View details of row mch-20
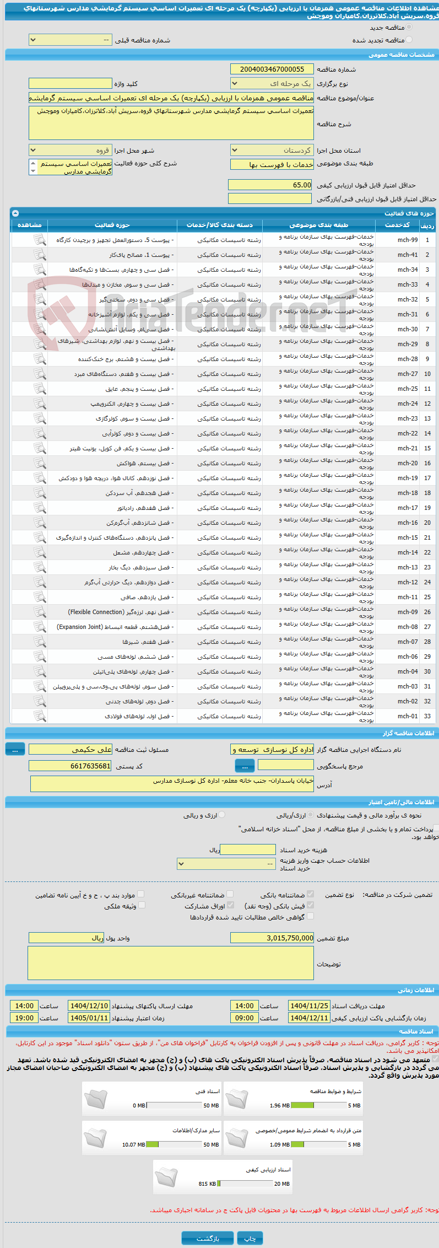This screenshot has height=1248, width=439. pyautogui.click(x=40, y=463)
